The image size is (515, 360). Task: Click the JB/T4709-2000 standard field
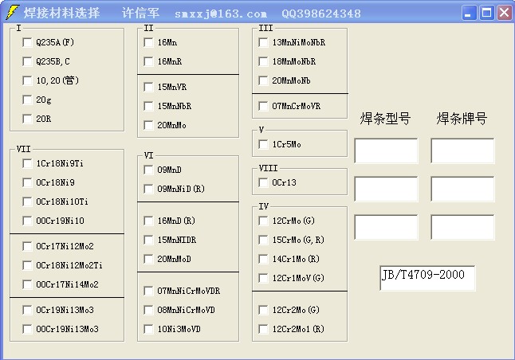pyautogui.click(x=427, y=278)
